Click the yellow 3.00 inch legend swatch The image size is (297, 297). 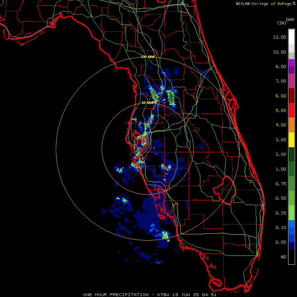click(291, 140)
